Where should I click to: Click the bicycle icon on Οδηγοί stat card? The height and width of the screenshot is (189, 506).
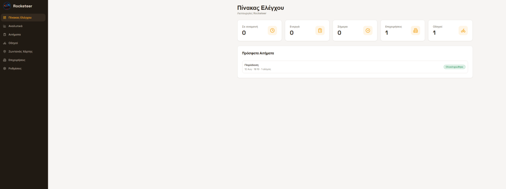pos(463,31)
